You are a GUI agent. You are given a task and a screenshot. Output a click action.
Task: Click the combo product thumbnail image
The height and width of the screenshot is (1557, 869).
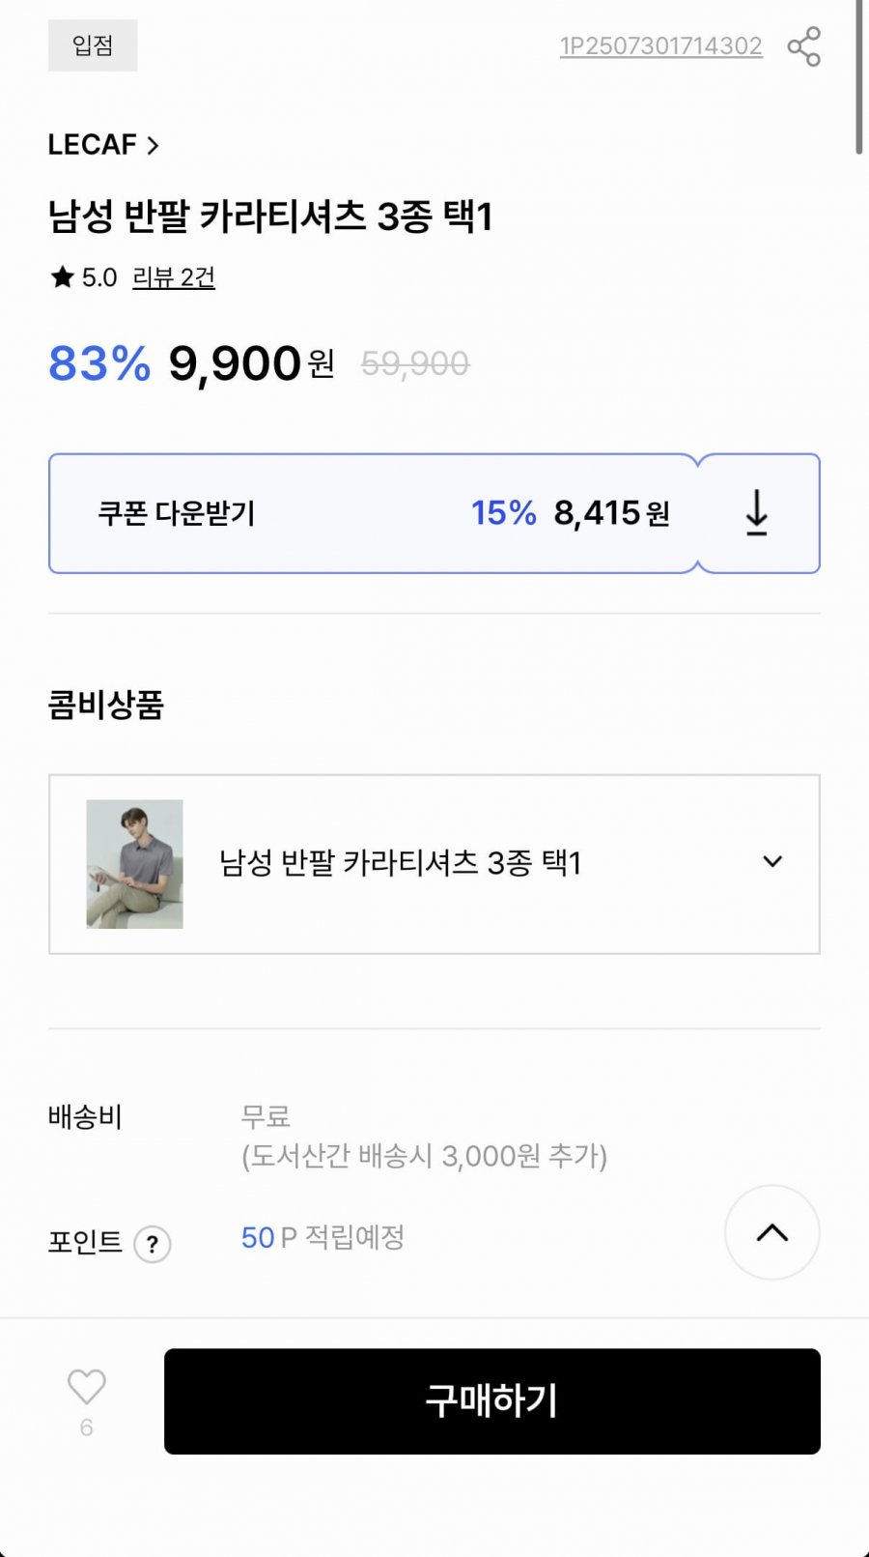(134, 864)
